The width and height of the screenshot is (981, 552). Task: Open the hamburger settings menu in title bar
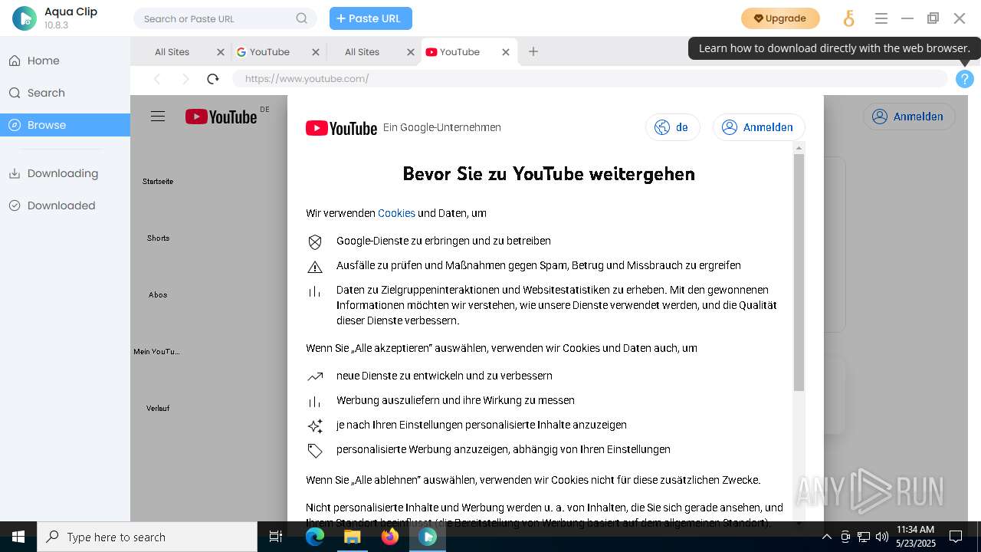pos(881,18)
